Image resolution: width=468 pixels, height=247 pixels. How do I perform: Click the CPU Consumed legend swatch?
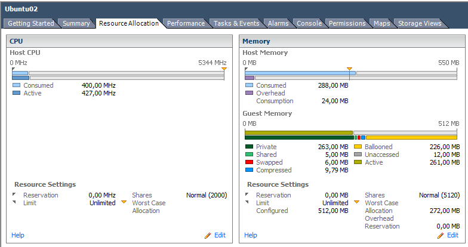(x=17, y=85)
